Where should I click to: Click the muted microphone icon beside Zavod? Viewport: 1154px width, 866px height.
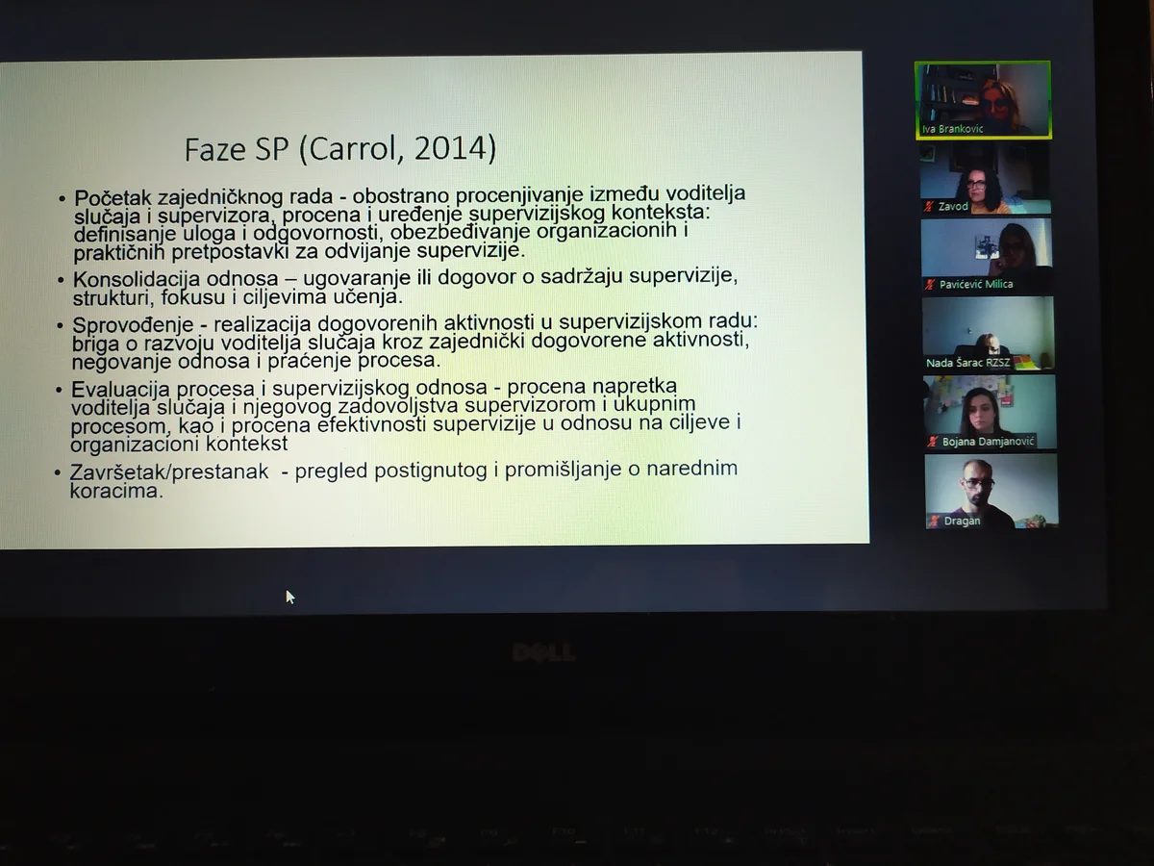coord(929,206)
